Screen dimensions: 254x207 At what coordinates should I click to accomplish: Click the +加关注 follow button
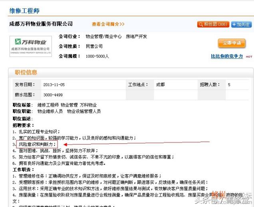click(241, 25)
